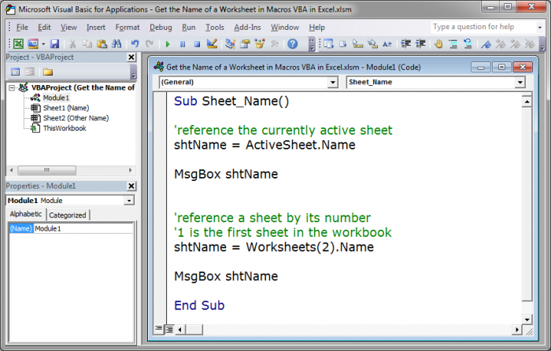This screenshot has width=551, height=351.
Task: Click the Paste clipboard icon
Action: click(x=102, y=44)
